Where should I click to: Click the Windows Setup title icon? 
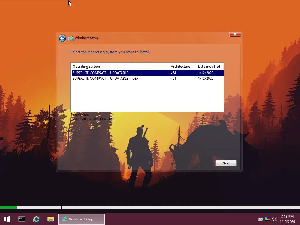[x=71, y=38]
